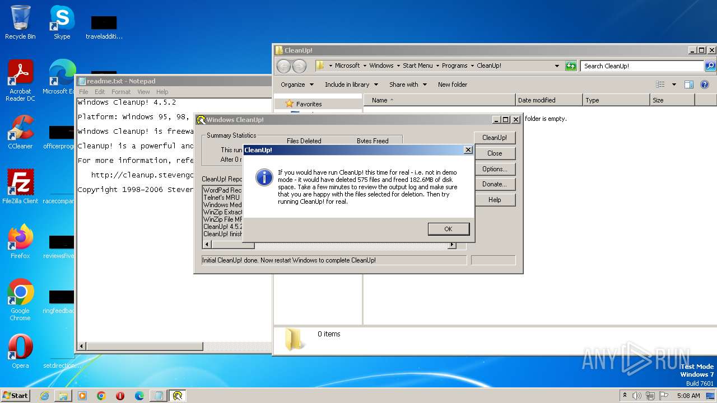The image size is (717, 403).
Task: Click the Windows segment in the address path
Action: 381,65
